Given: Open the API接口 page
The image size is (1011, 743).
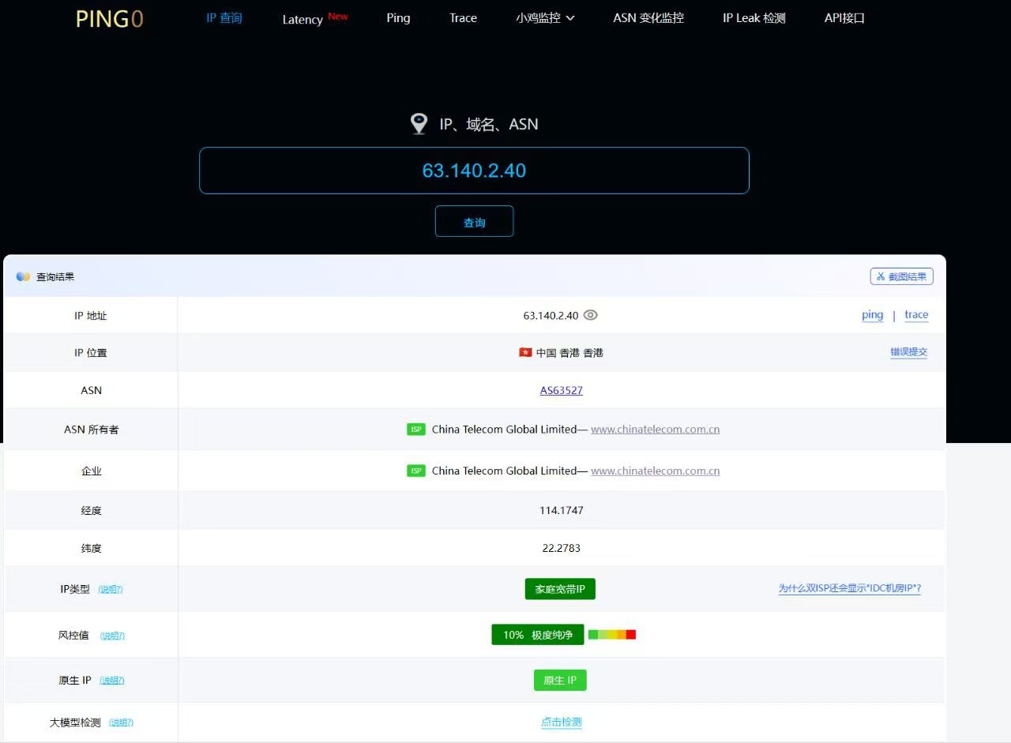Looking at the screenshot, I should pos(845,17).
